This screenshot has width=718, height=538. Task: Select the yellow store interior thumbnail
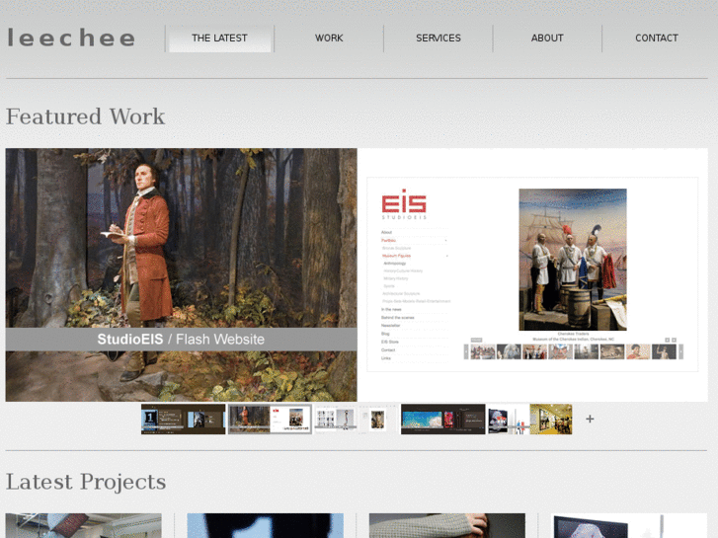pyautogui.click(x=551, y=419)
